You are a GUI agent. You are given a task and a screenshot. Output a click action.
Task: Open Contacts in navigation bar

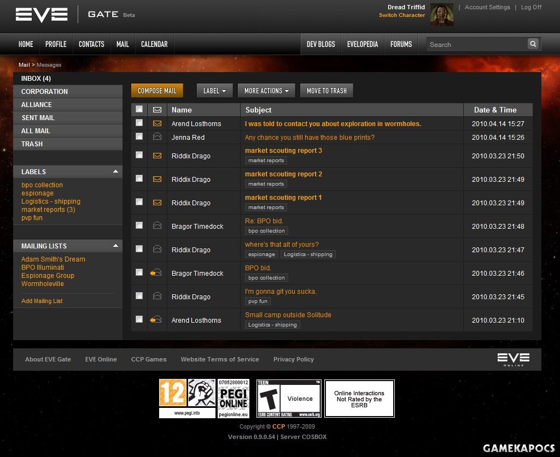click(91, 44)
